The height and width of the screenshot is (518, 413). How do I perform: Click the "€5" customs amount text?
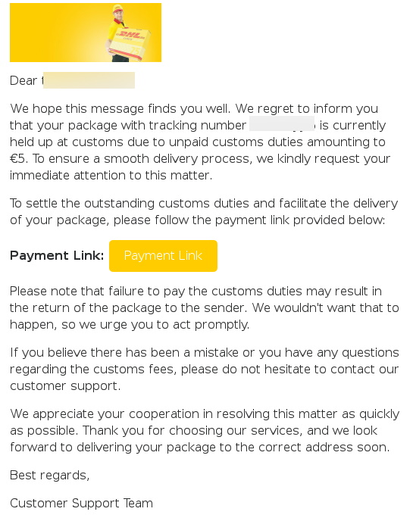[x=18, y=158]
